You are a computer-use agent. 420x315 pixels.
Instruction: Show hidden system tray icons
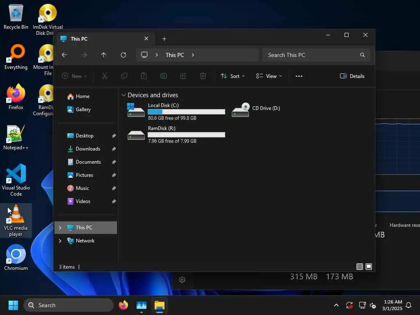click(x=336, y=305)
